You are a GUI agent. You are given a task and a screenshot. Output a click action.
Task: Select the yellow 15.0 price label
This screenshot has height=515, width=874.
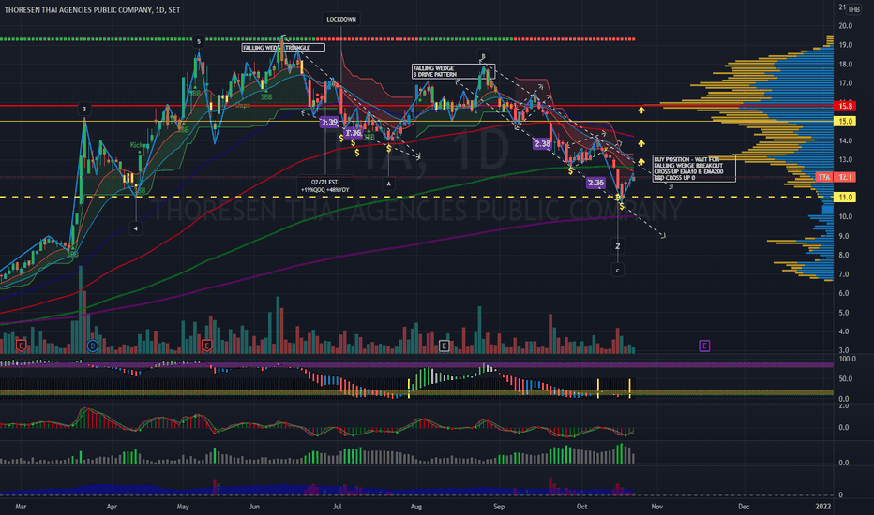click(x=845, y=122)
